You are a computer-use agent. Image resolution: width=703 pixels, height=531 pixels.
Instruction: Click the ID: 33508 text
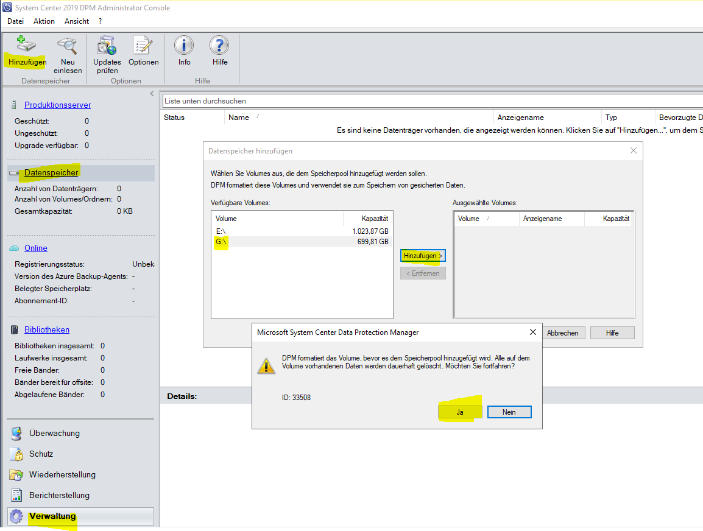tap(296, 398)
